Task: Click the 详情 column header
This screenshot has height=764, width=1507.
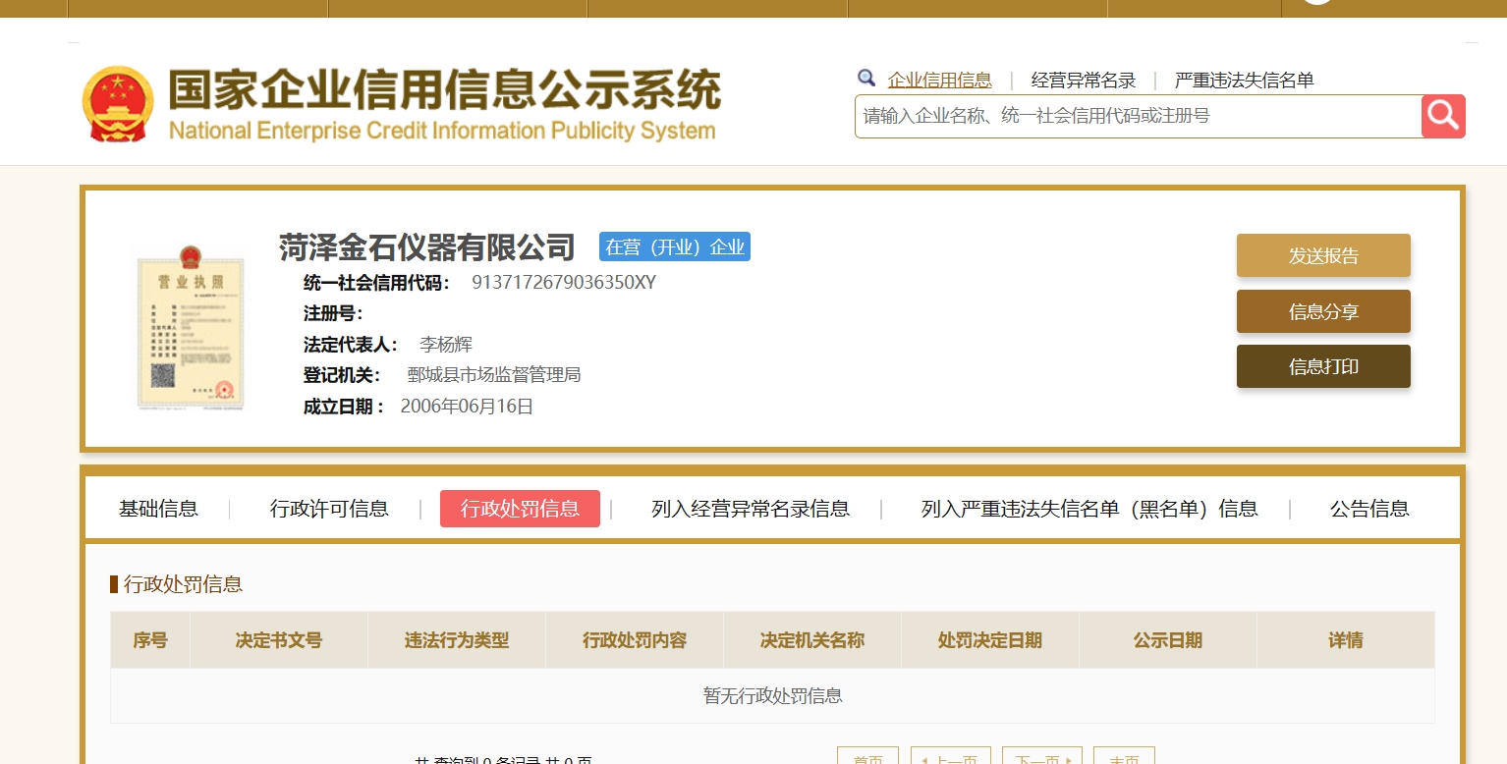Action: [x=1346, y=640]
